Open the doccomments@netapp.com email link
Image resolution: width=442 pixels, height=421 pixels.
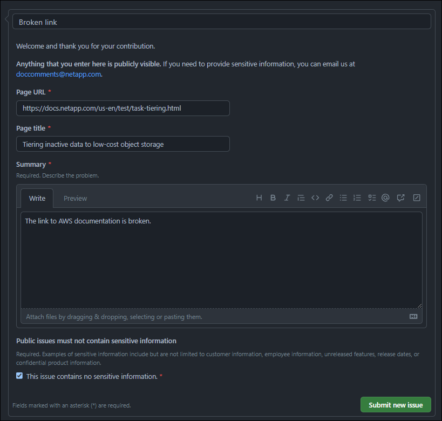point(58,74)
